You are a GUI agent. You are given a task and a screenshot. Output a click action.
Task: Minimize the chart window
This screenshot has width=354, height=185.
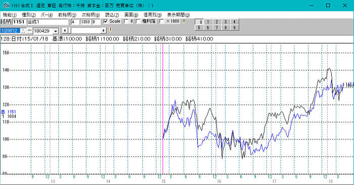[x=312, y=6]
